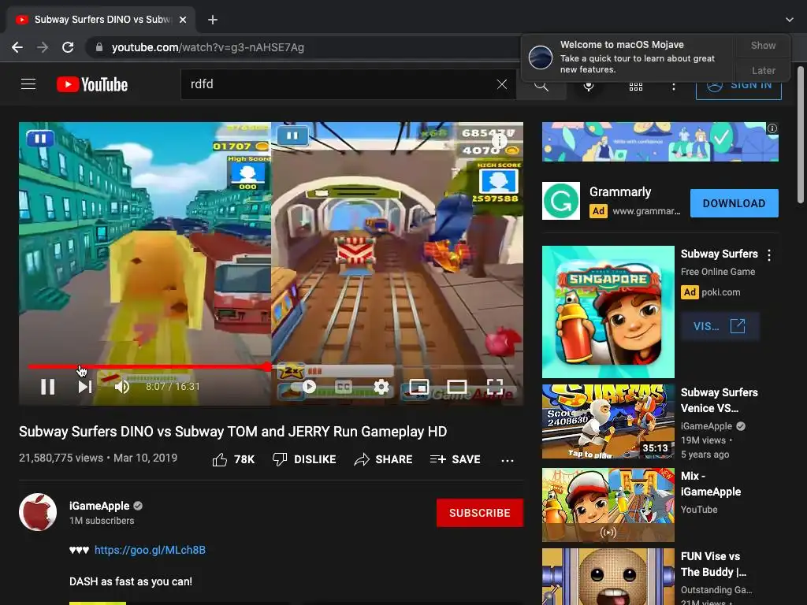
Task: Open the Welcome to macOS Mojave notification
Action: 628,58
